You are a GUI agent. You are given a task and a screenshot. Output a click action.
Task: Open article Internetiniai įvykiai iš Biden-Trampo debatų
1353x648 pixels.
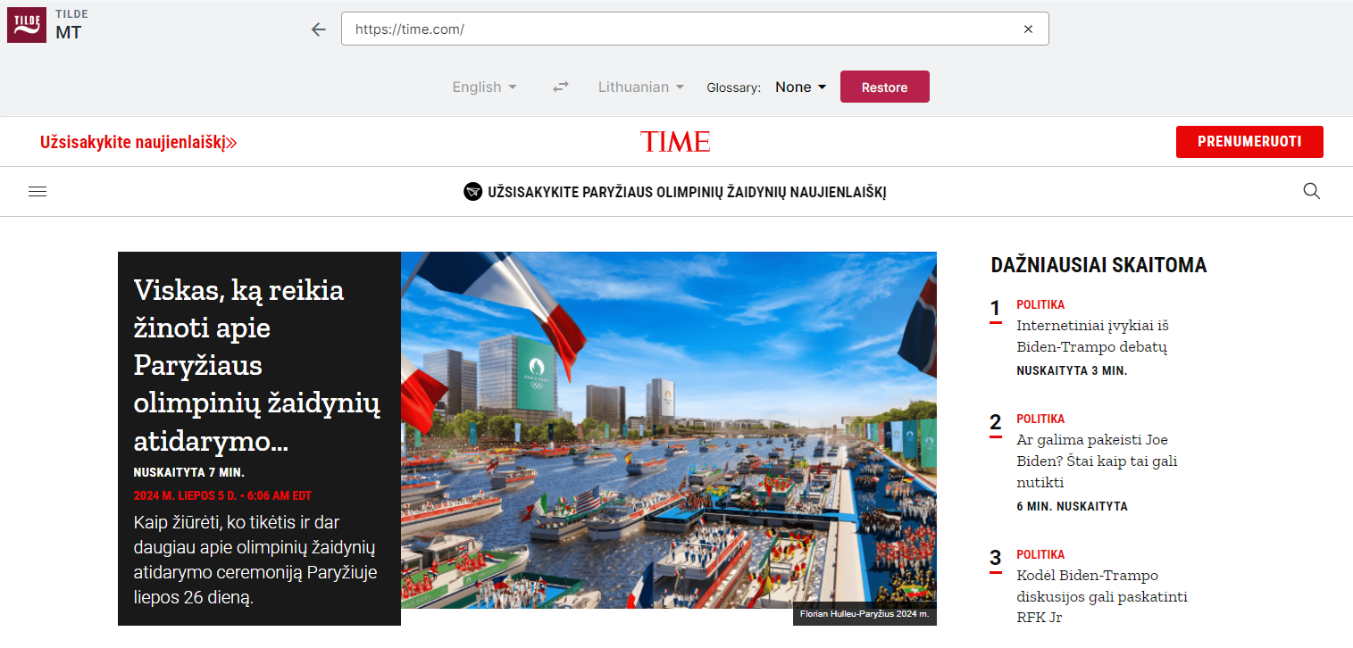pyautogui.click(x=1092, y=336)
